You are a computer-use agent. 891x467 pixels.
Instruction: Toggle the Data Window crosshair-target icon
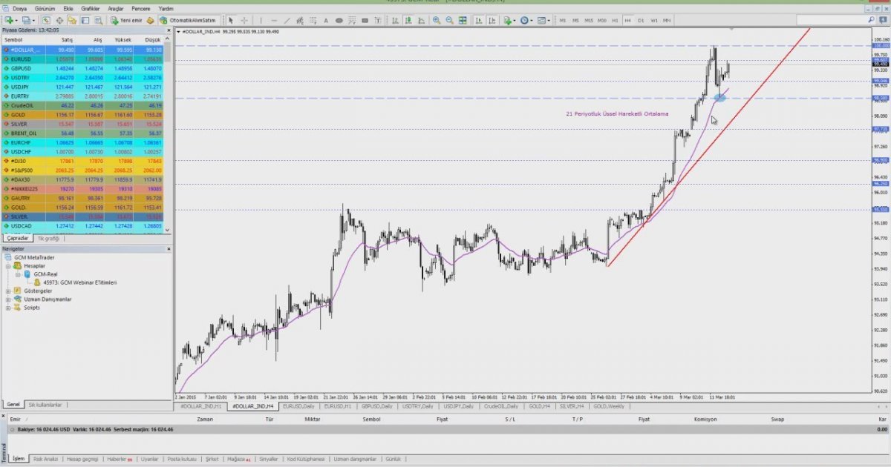tap(59, 21)
